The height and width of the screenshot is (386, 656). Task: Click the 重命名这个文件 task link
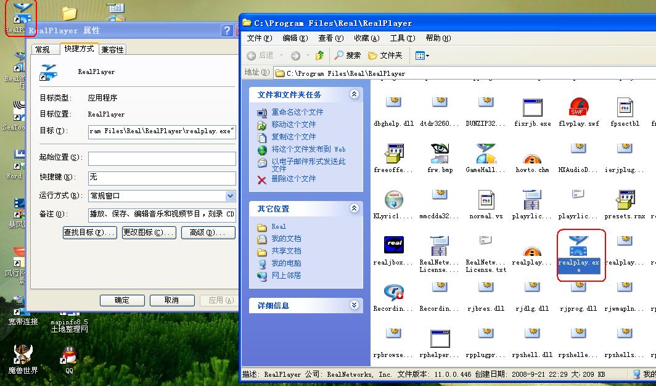(x=297, y=112)
